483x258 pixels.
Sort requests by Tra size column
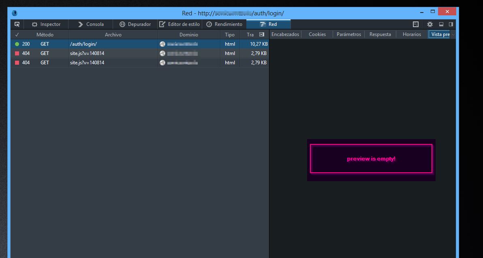click(250, 35)
